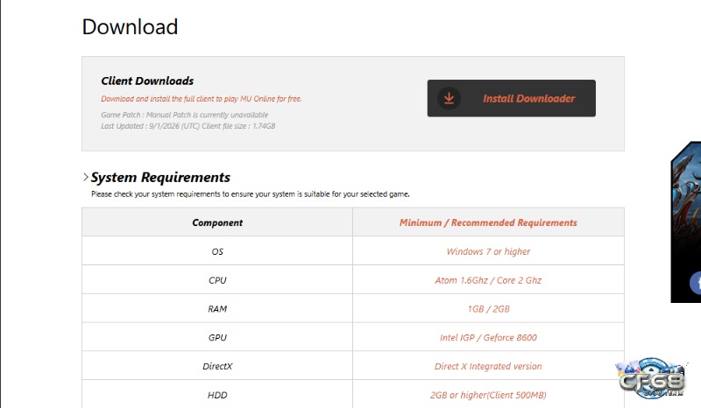The width and height of the screenshot is (701, 408).
Task: Click the Client Downloads heading
Action: click(147, 81)
